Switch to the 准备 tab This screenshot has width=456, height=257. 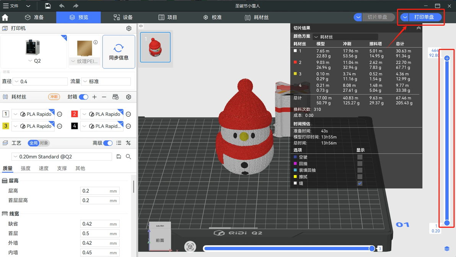pyautogui.click(x=34, y=18)
